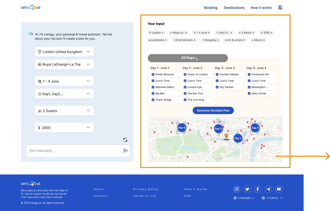The width and height of the screenshot is (330, 211).
Task: Send message with paper plane icon
Action: click(x=125, y=151)
